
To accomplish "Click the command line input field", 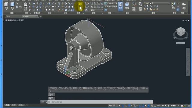I will [x=99, y=102].
